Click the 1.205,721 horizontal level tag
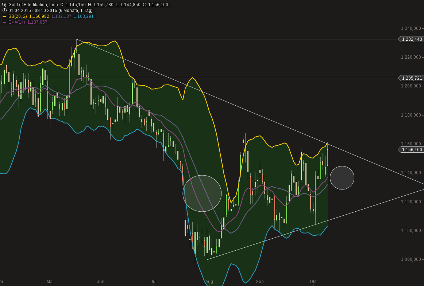The image size is (424, 286). coord(412,78)
